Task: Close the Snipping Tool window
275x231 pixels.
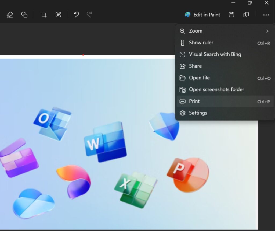Action: tap(266, 3)
